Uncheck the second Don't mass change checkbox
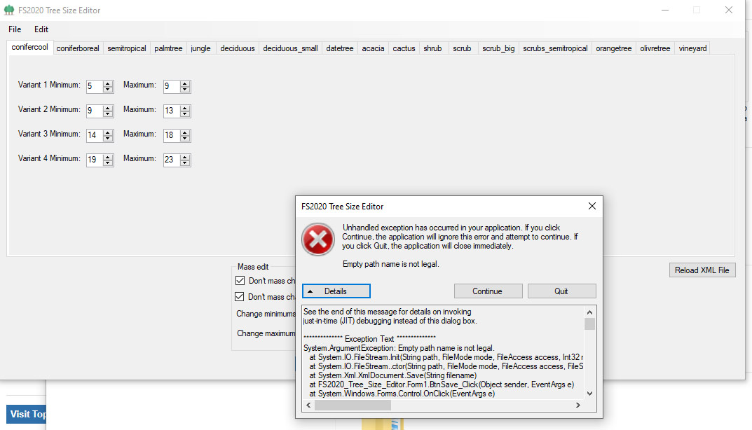The width and height of the screenshot is (752, 430). [241, 296]
